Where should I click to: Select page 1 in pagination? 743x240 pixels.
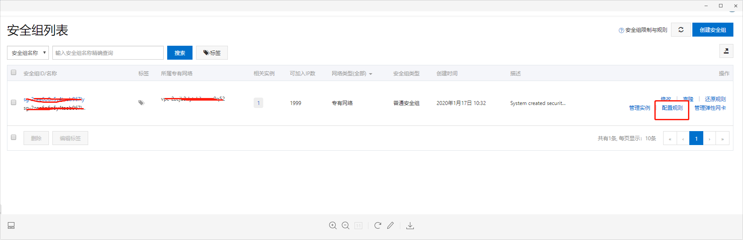tap(696, 139)
